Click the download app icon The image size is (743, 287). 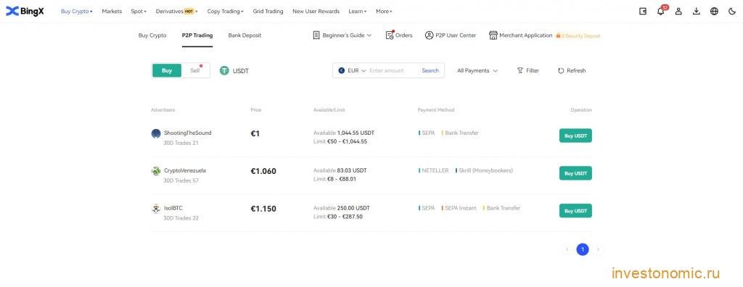tap(696, 12)
